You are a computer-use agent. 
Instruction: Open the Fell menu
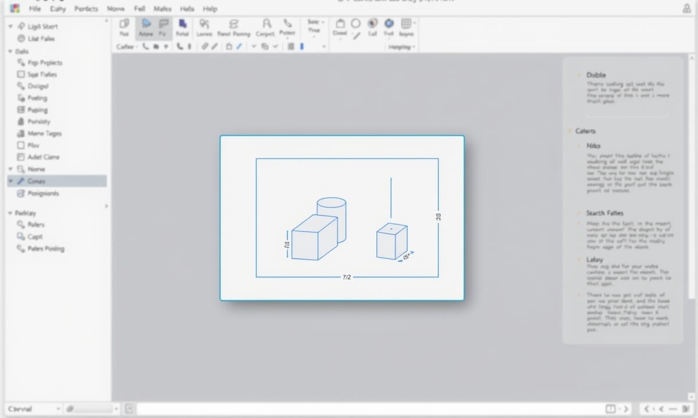(140, 9)
